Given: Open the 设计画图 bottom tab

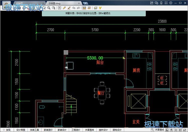Looking at the screenshot, I should pos(21,130).
